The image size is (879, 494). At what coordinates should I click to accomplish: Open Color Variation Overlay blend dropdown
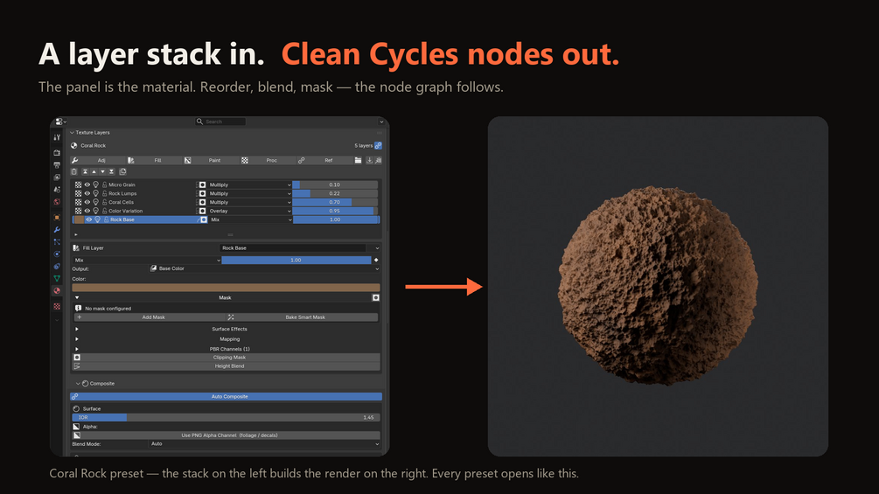(x=249, y=212)
